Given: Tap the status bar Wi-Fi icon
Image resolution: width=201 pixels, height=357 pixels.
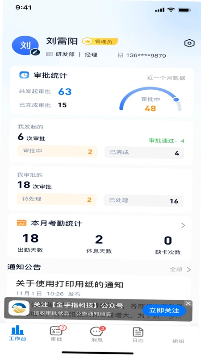Looking at the screenshot, I should coord(171,10).
